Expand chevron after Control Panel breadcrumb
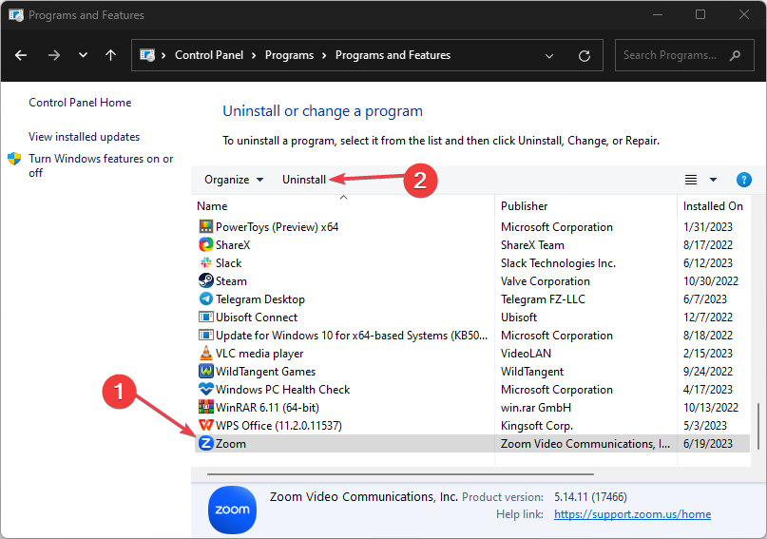The height and width of the screenshot is (539, 767). click(254, 55)
